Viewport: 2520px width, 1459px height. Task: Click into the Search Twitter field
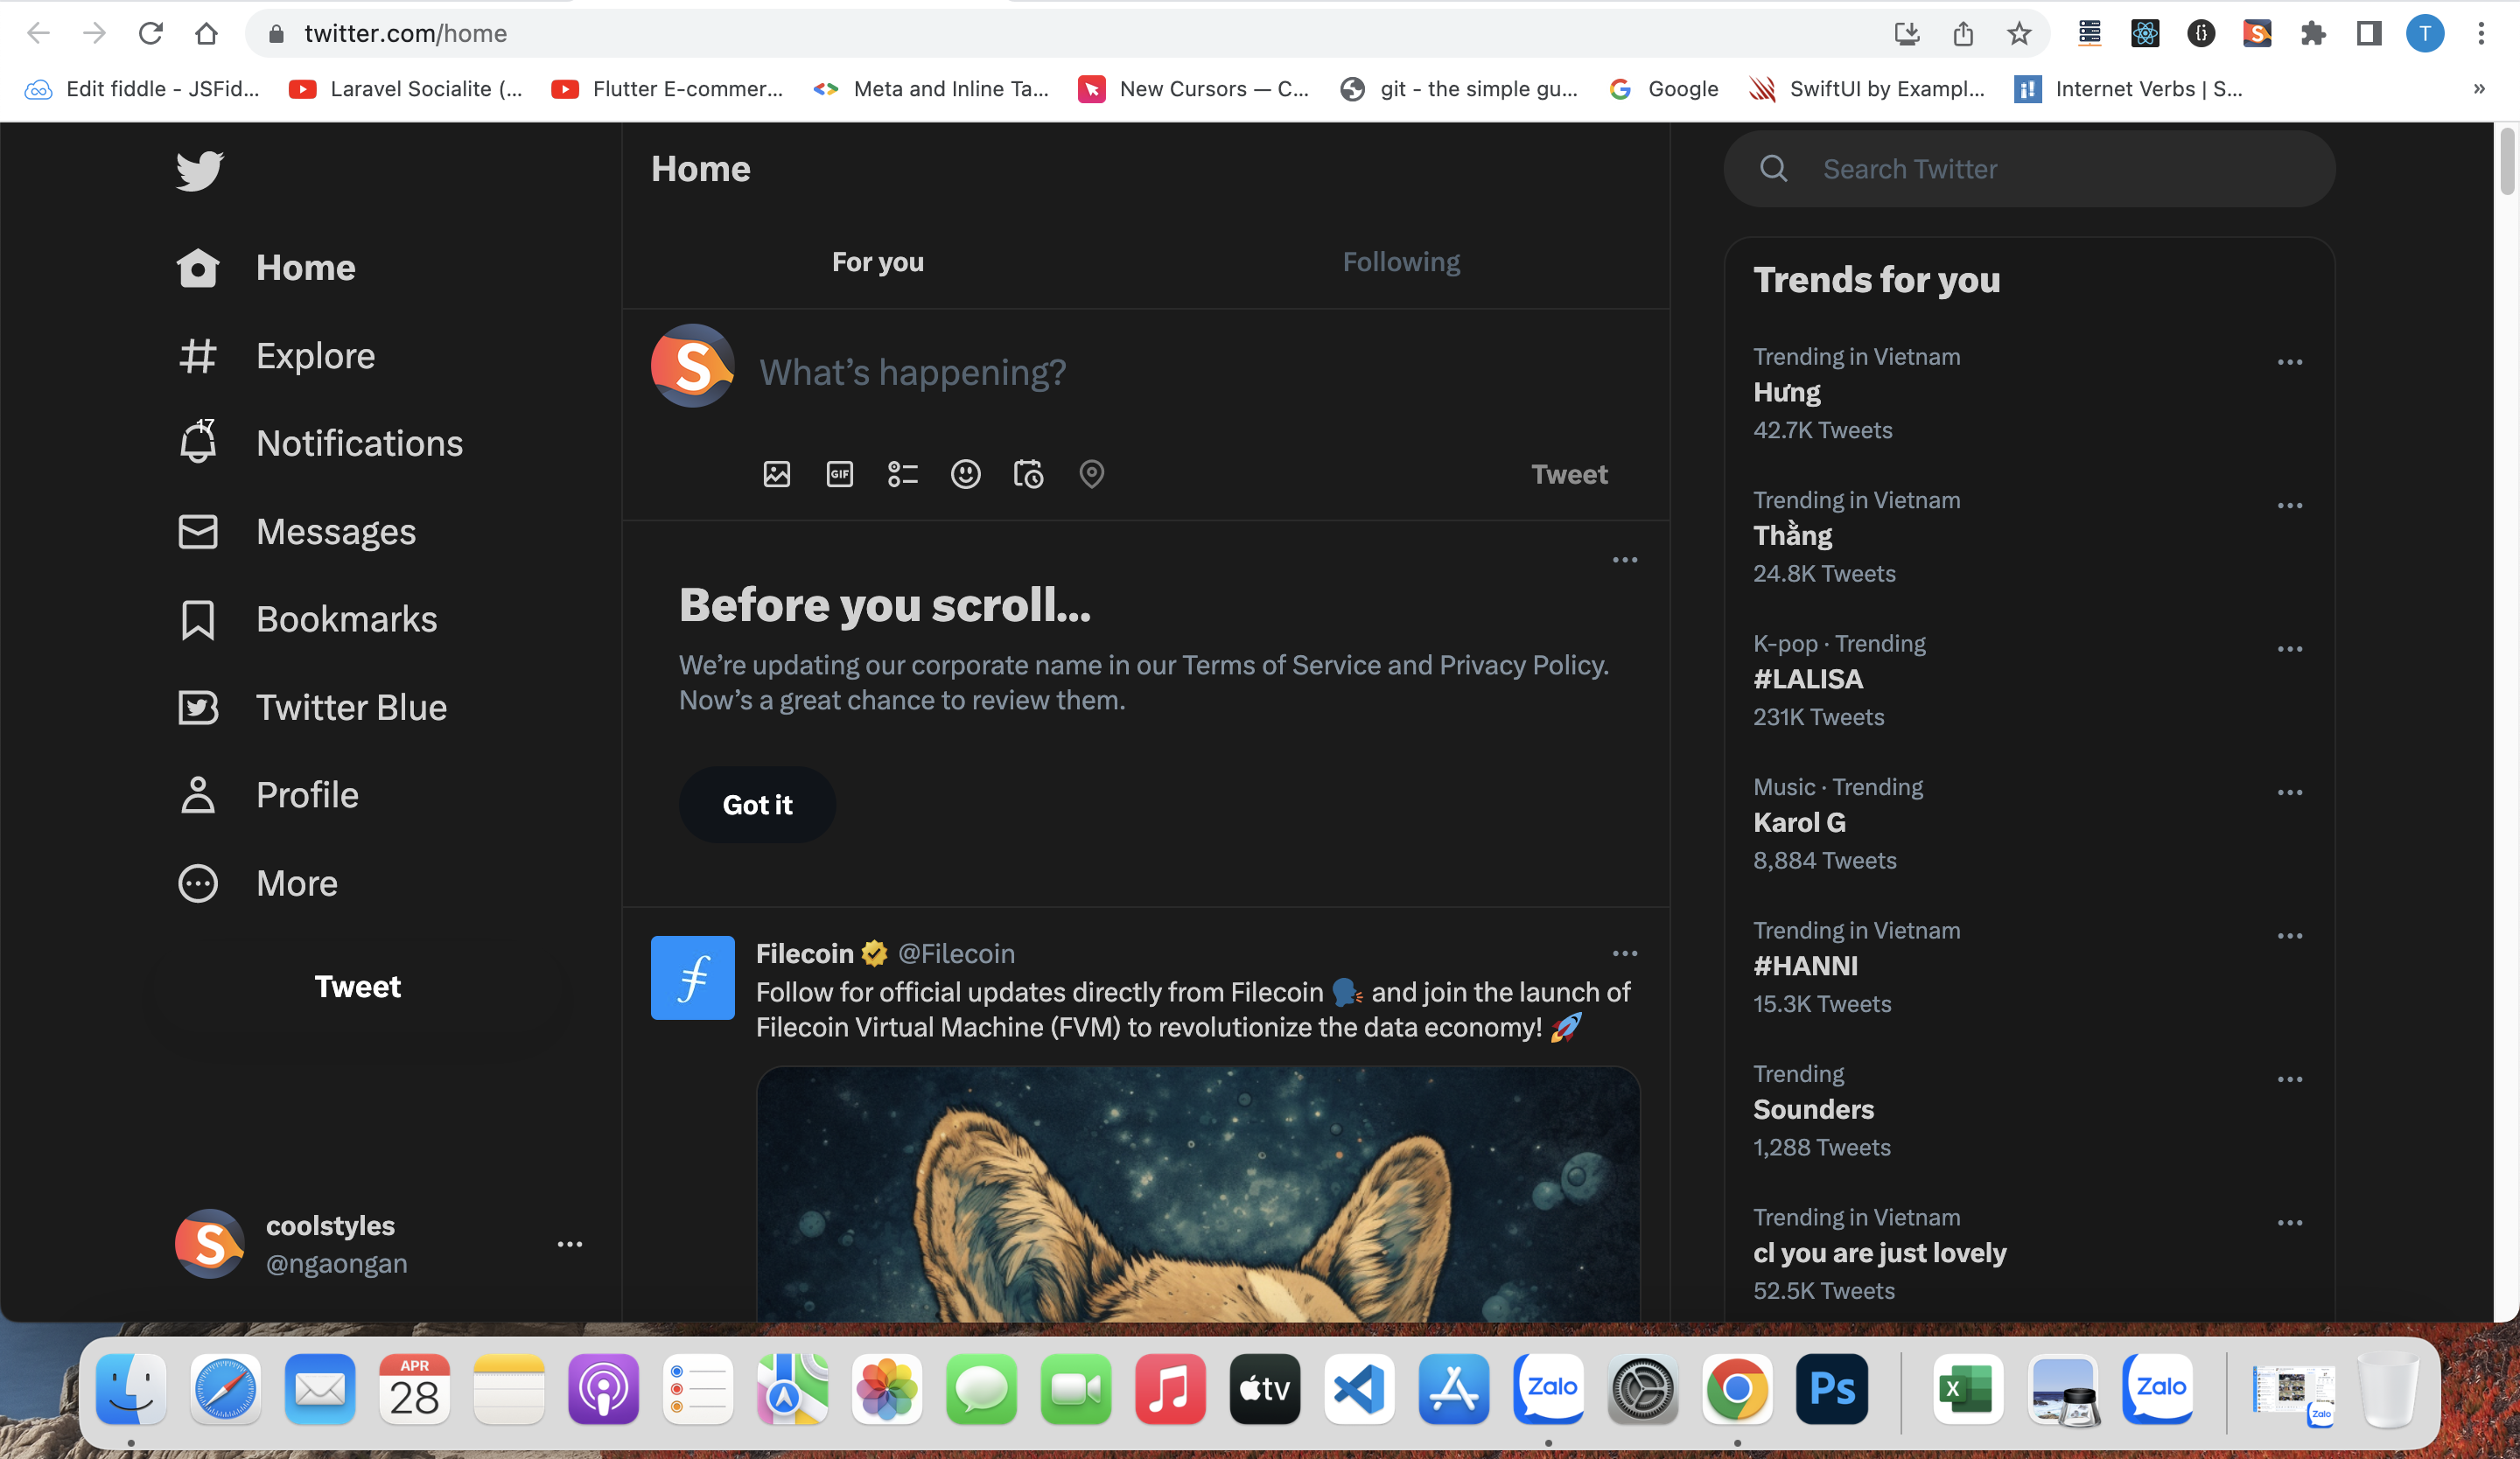pos(2028,168)
